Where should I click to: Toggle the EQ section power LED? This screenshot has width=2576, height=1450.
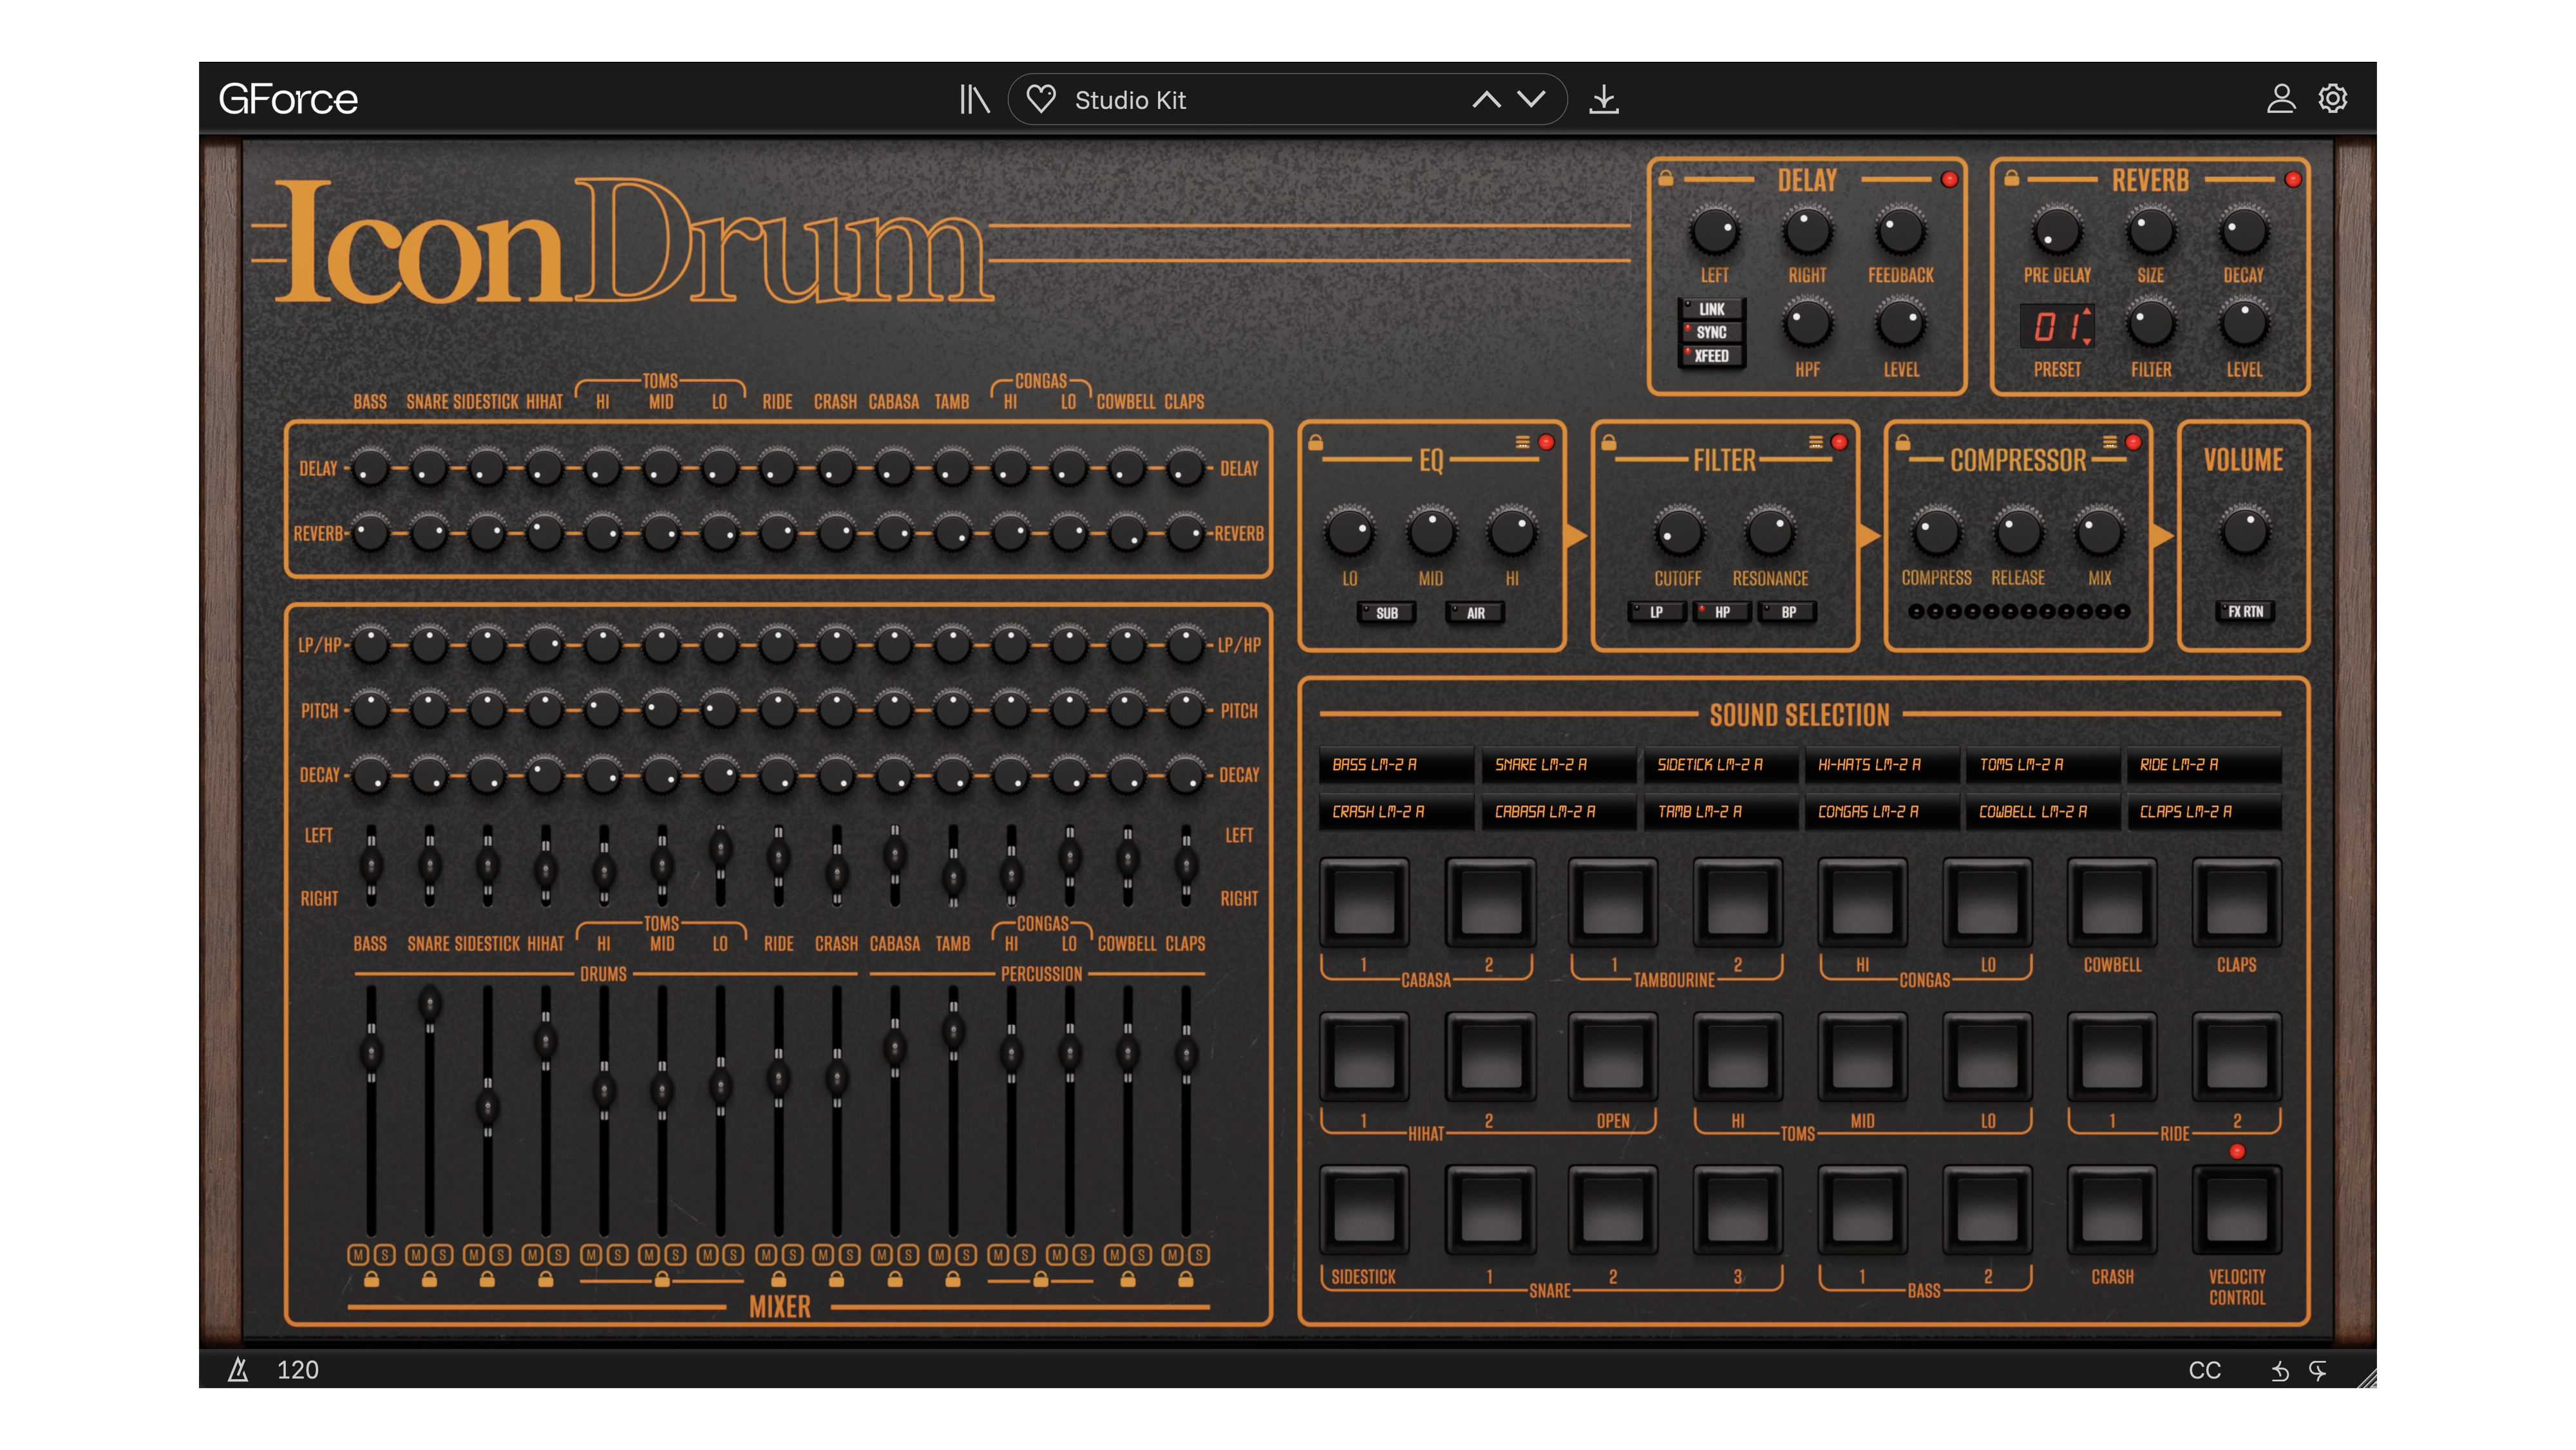[x=1546, y=442]
